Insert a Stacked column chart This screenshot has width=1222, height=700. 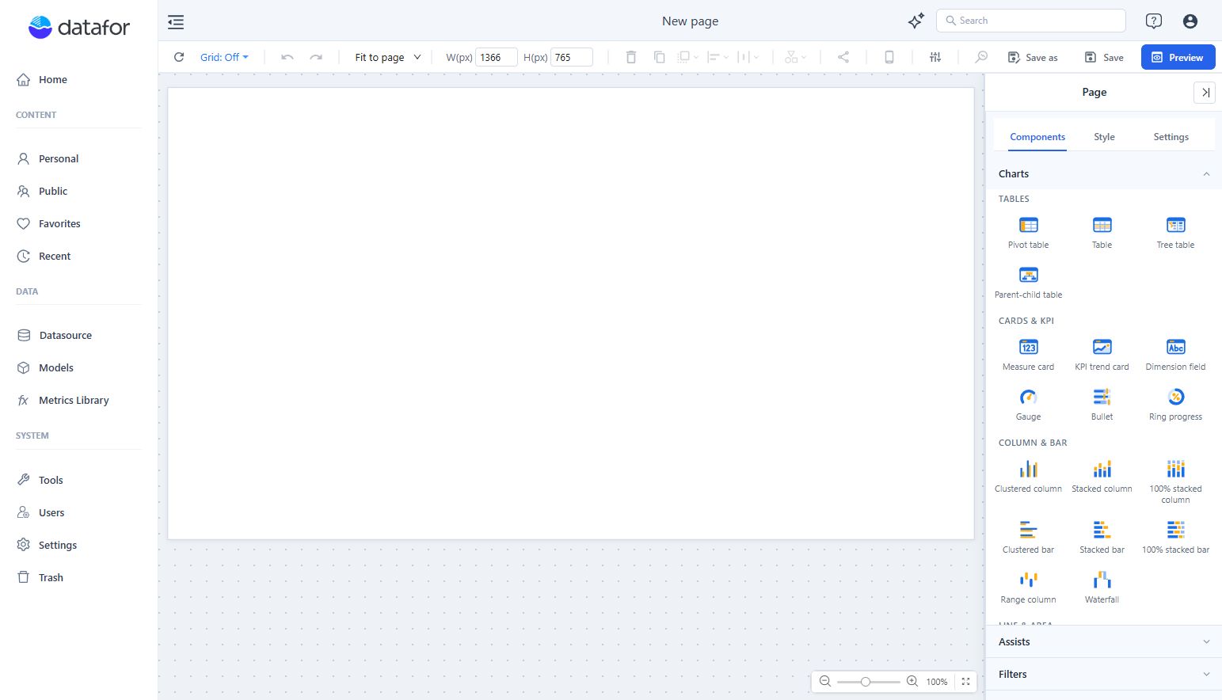(1102, 477)
